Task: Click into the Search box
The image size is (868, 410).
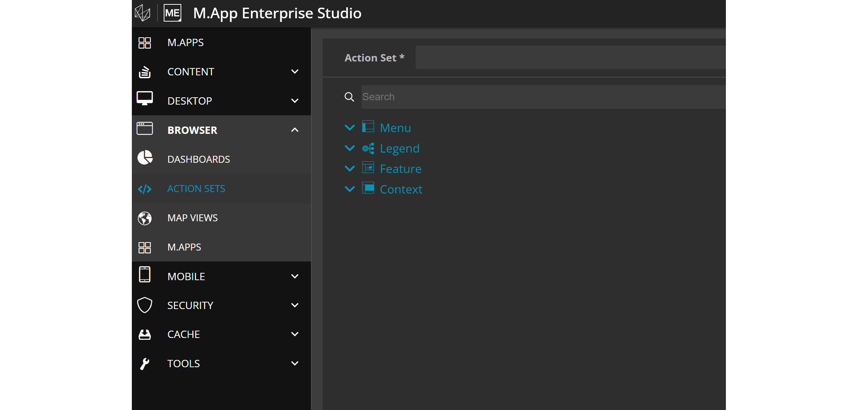Action: pyautogui.click(x=543, y=97)
